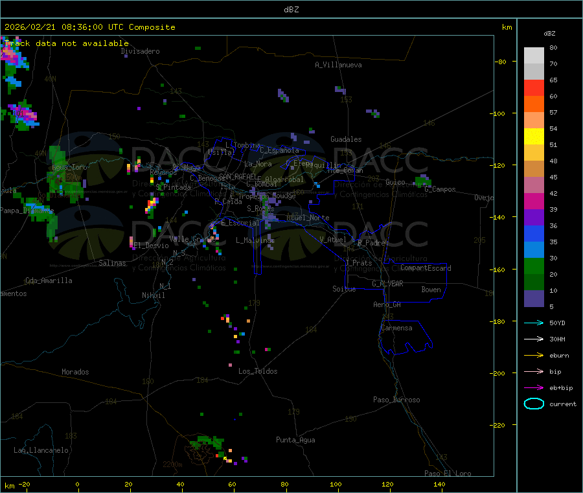Click the 'Aero_GA' map label

[387, 304]
